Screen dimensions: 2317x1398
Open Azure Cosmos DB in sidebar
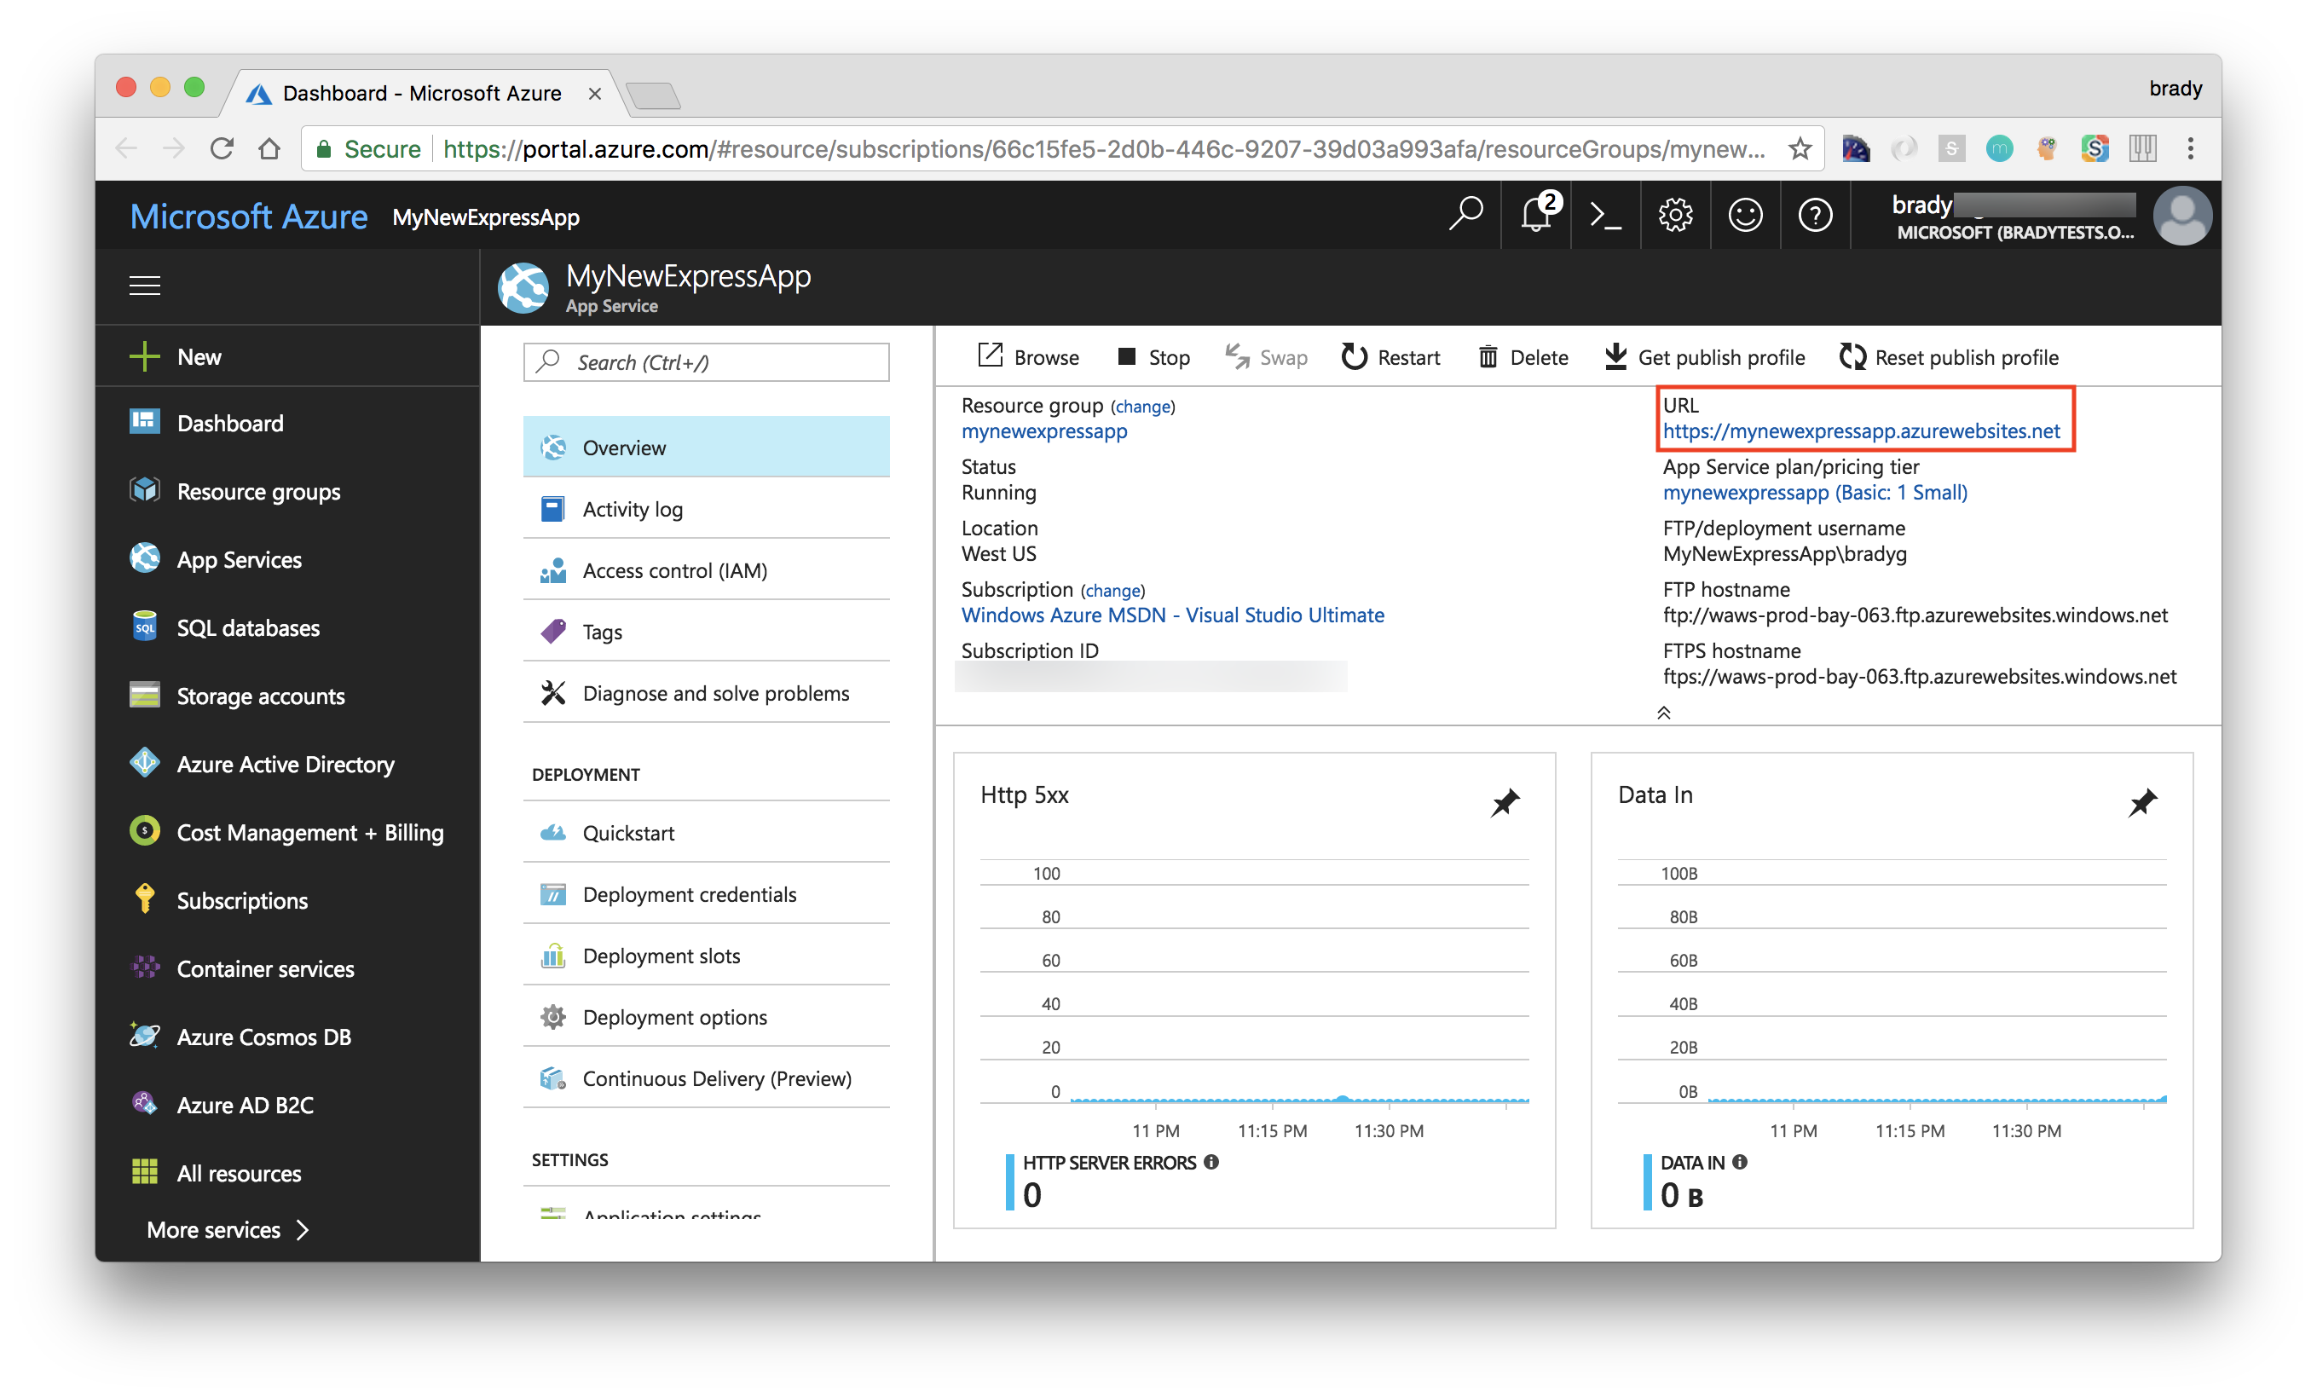(x=288, y=1037)
